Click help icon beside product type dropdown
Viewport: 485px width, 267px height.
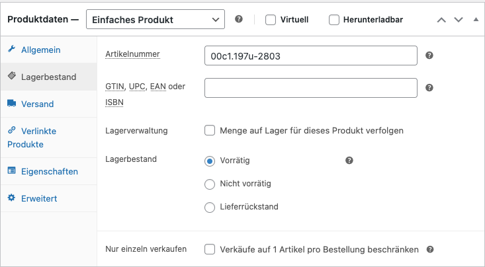239,20
